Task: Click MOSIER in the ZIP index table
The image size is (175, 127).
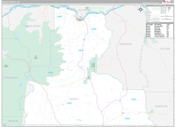Action: pyautogui.click(x=157, y=31)
